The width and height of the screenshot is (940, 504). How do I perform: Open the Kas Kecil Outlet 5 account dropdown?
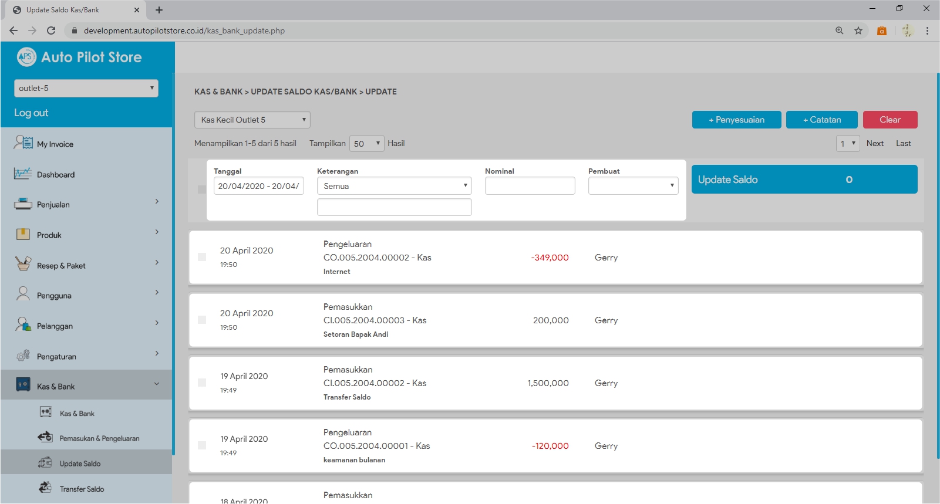252,120
